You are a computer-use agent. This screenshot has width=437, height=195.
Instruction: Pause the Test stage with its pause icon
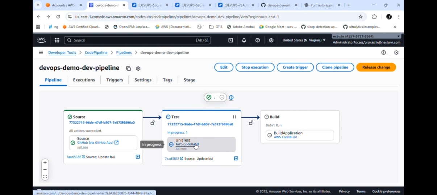click(x=234, y=117)
